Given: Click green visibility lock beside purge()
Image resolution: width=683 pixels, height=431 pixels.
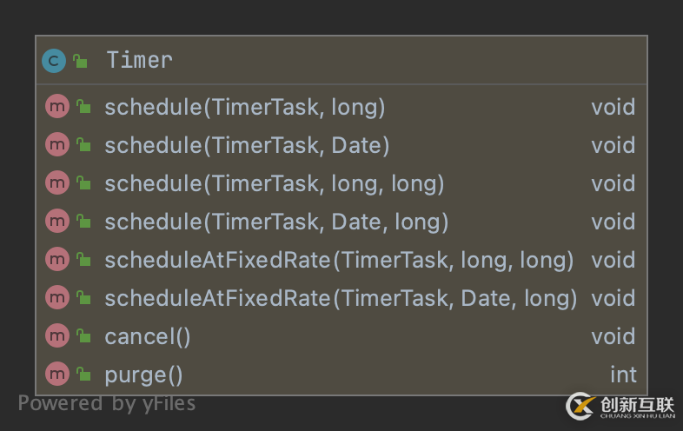Looking at the screenshot, I should pyautogui.click(x=83, y=375).
